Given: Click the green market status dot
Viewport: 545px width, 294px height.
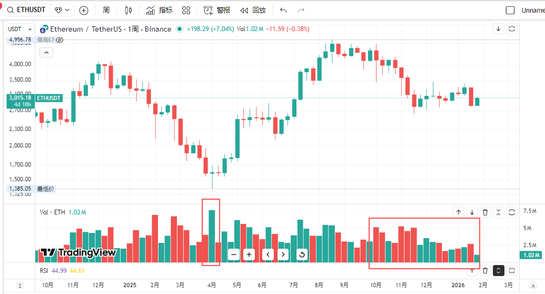Looking at the screenshot, I should (180, 29).
